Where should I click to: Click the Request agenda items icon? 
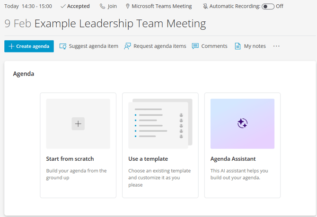pyautogui.click(x=127, y=46)
